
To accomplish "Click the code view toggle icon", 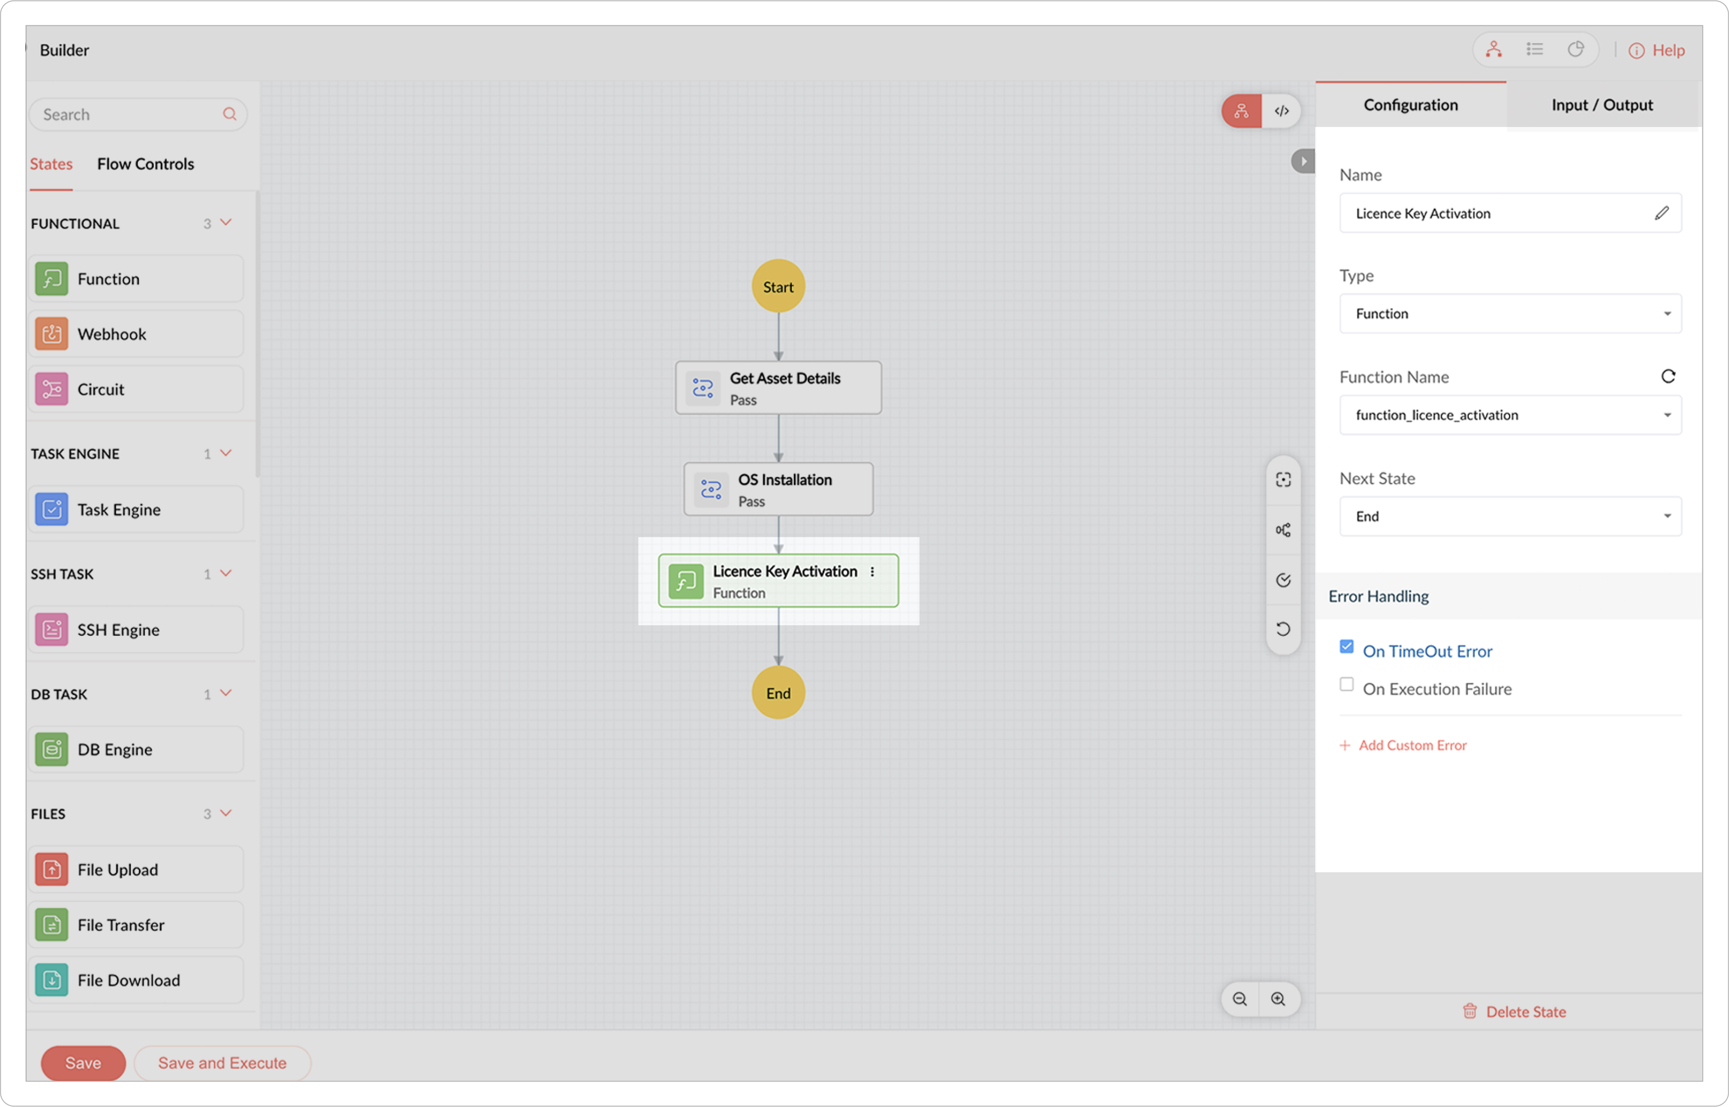I will pos(1281,111).
